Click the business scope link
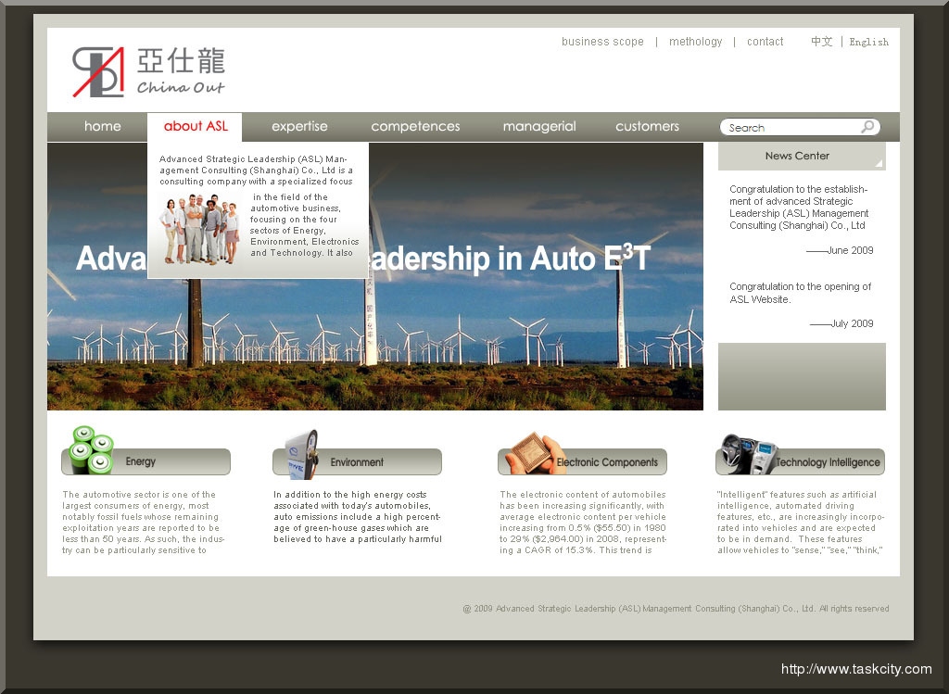949x694 pixels. (602, 42)
